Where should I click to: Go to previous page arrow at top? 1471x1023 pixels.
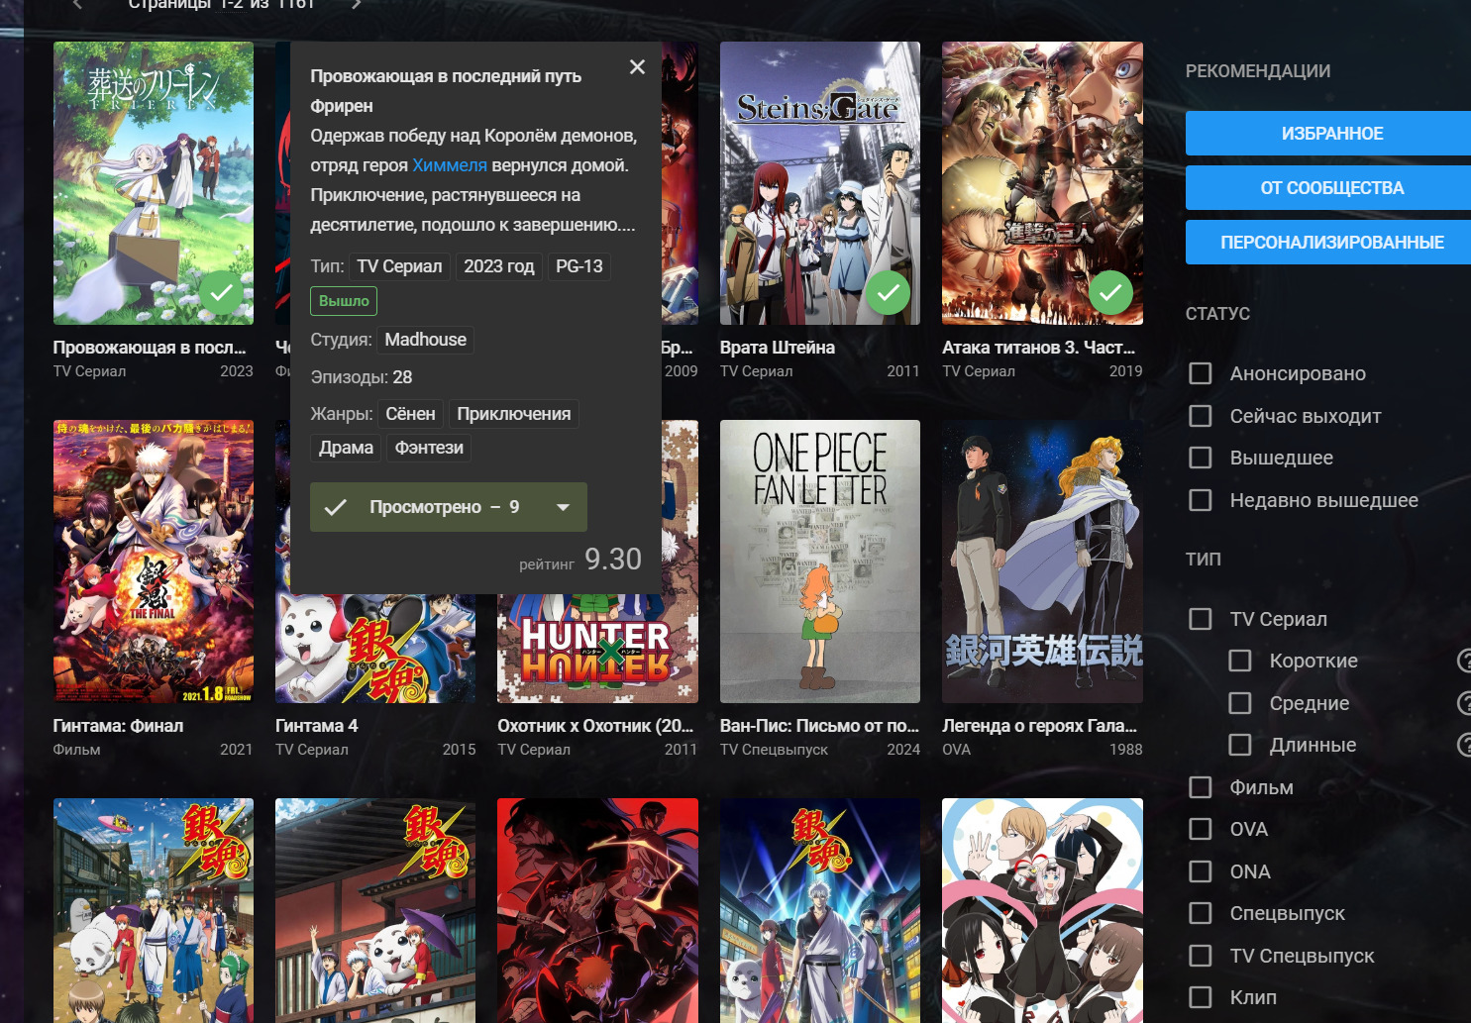(77, 5)
